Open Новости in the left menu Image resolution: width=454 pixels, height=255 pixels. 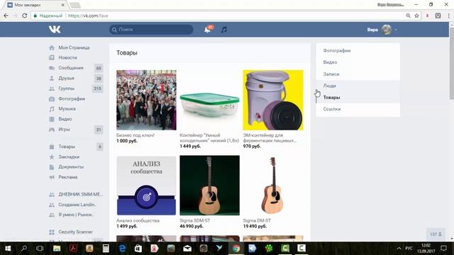68,57
